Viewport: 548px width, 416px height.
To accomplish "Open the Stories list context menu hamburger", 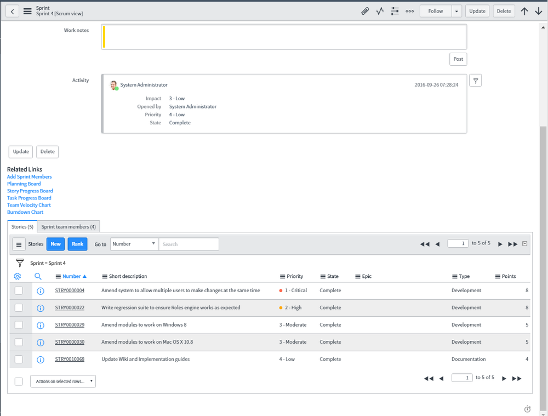I will point(19,244).
